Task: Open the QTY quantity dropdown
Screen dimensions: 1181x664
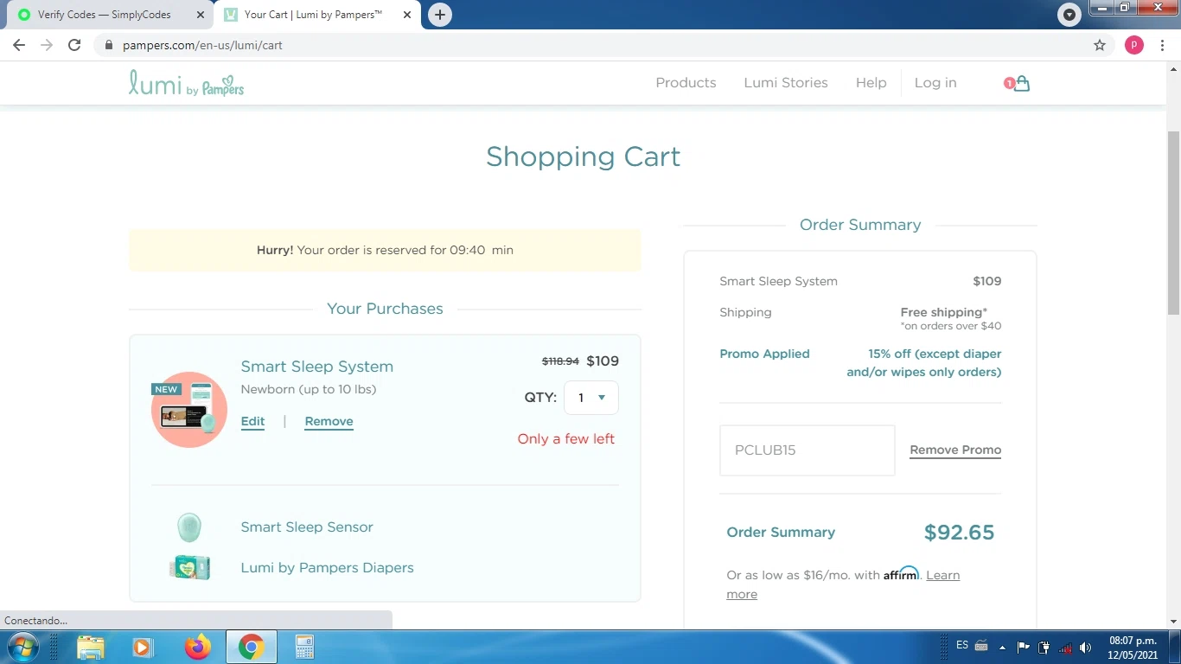Action: click(x=590, y=398)
